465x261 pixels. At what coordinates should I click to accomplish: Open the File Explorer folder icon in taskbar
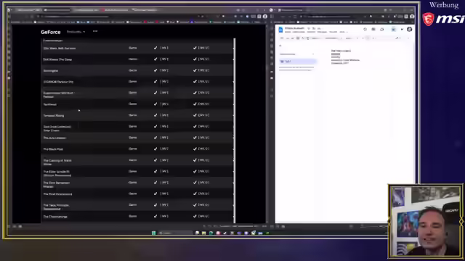203,233
